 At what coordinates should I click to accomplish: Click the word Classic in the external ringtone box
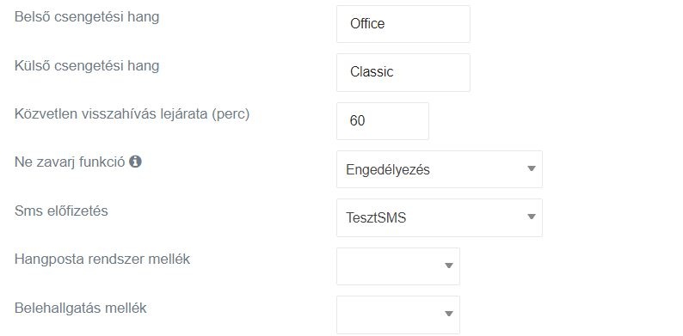pos(372,72)
